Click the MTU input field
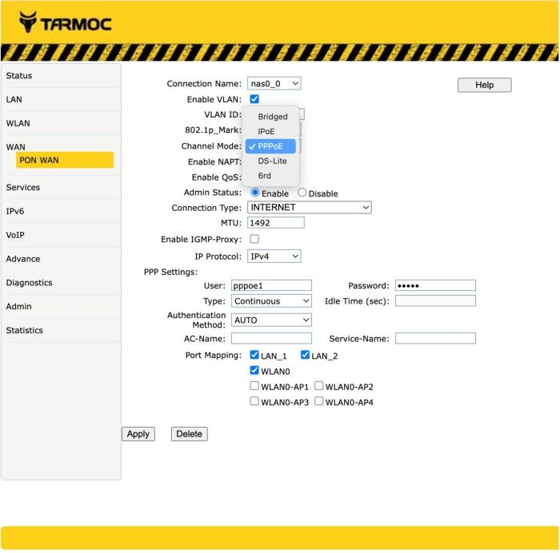560x553 pixels. click(x=275, y=222)
